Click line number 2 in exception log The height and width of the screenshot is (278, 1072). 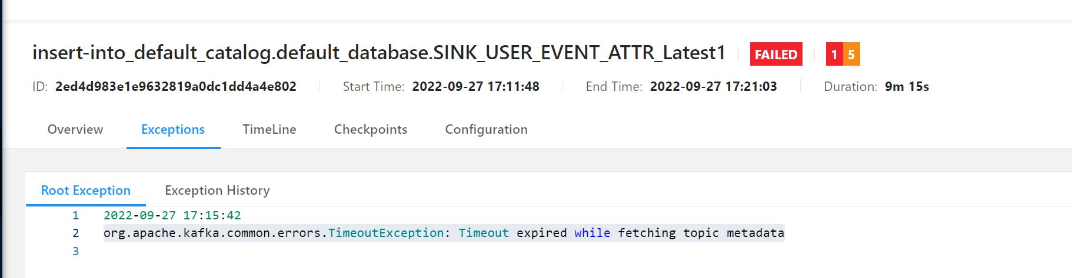(x=75, y=233)
